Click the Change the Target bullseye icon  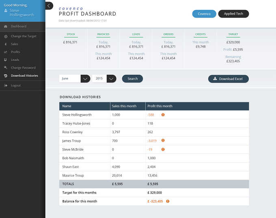tap(6, 37)
